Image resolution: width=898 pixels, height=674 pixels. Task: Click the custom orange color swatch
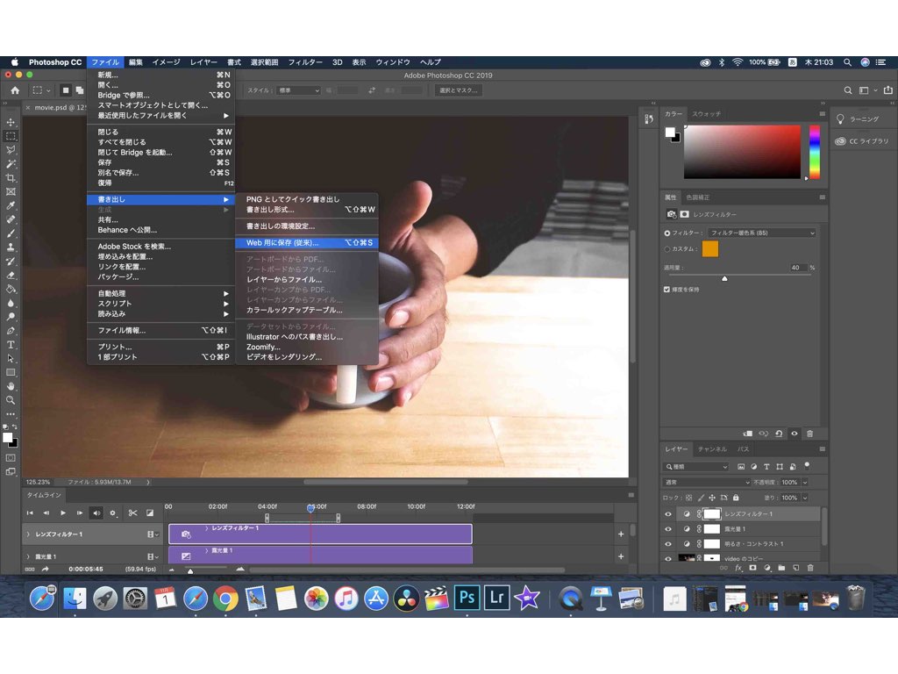pyautogui.click(x=710, y=249)
